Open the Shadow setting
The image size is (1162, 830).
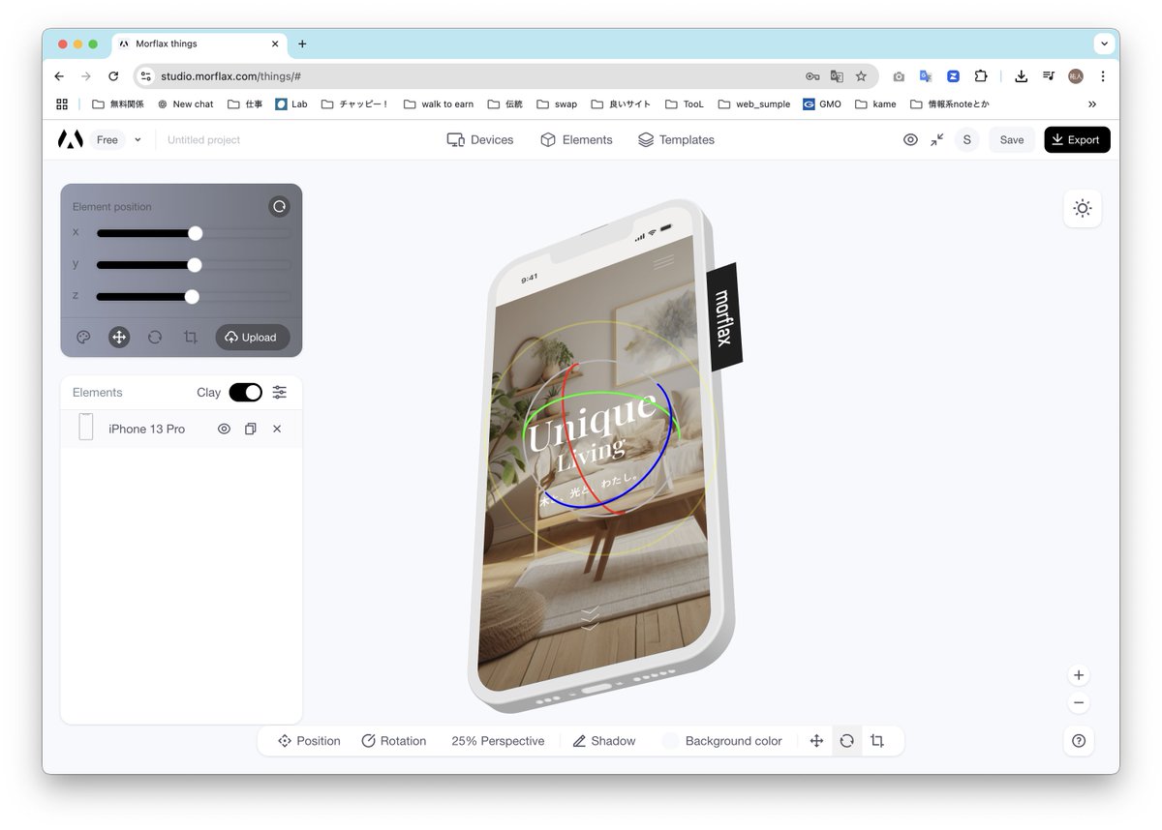click(x=603, y=741)
